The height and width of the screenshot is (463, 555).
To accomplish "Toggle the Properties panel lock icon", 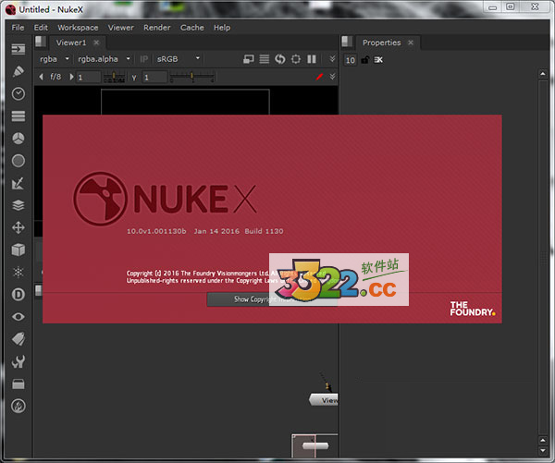I will pyautogui.click(x=364, y=60).
